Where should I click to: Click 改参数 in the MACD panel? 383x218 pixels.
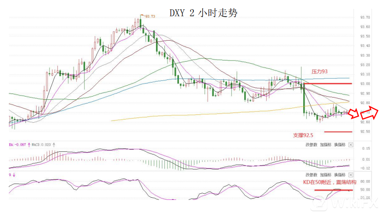click(312, 144)
